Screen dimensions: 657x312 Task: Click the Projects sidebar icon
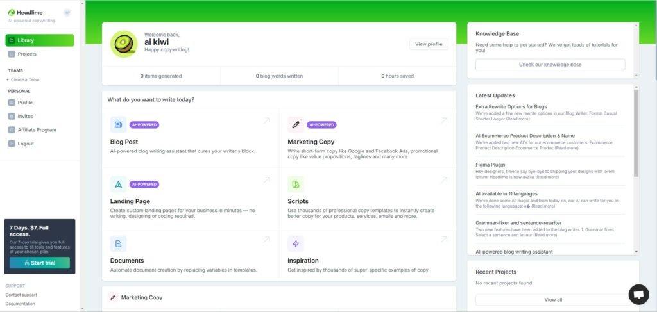(x=12, y=54)
